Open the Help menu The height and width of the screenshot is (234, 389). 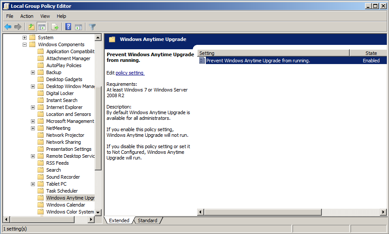(x=61, y=16)
